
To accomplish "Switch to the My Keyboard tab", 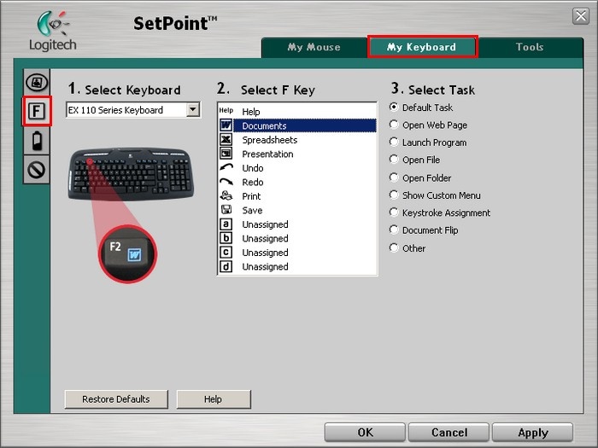I will pos(422,47).
